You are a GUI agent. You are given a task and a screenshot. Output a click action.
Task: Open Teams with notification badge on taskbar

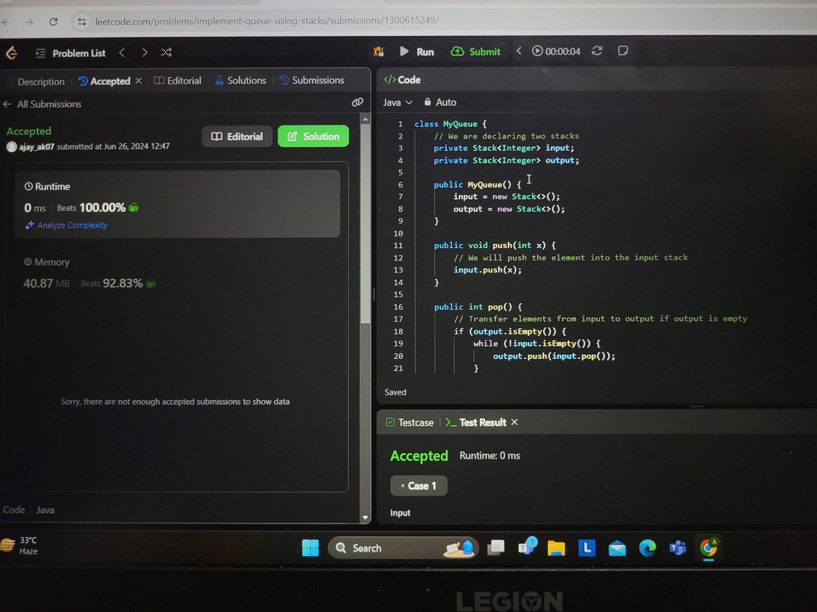click(x=528, y=547)
